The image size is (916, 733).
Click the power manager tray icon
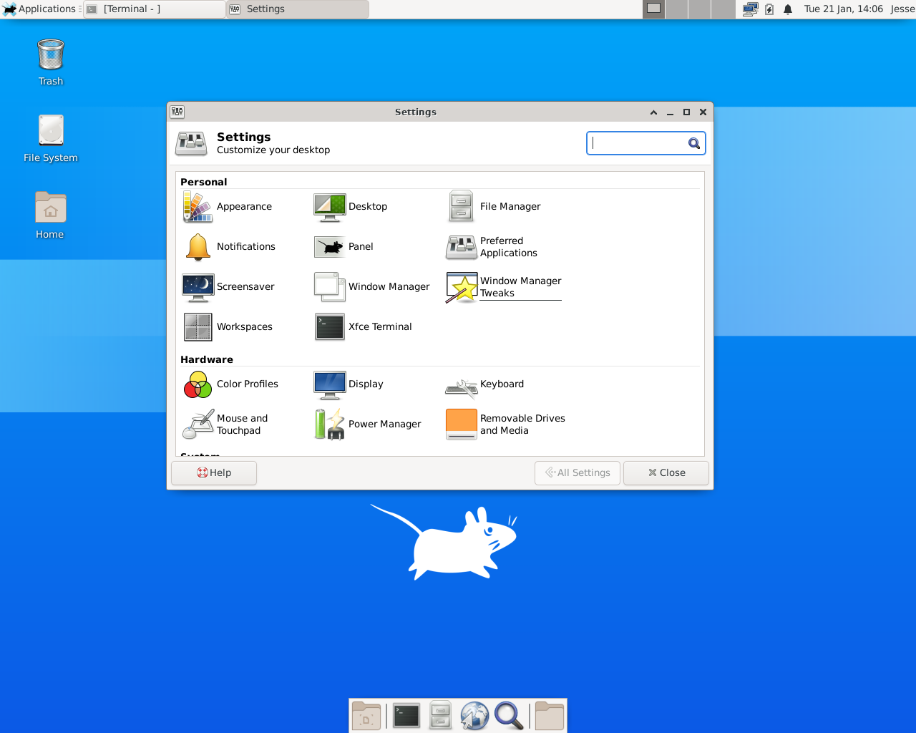tap(769, 9)
